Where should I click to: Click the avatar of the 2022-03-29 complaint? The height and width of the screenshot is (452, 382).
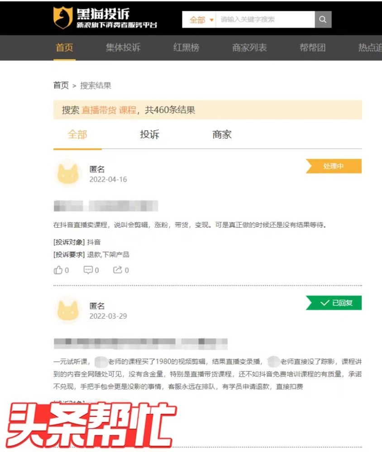pyautogui.click(x=68, y=311)
